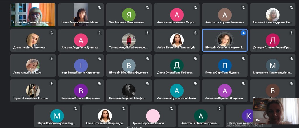
Task: Click the teal 'М' avatar of Марія Володимирівна
Action: 57,116
